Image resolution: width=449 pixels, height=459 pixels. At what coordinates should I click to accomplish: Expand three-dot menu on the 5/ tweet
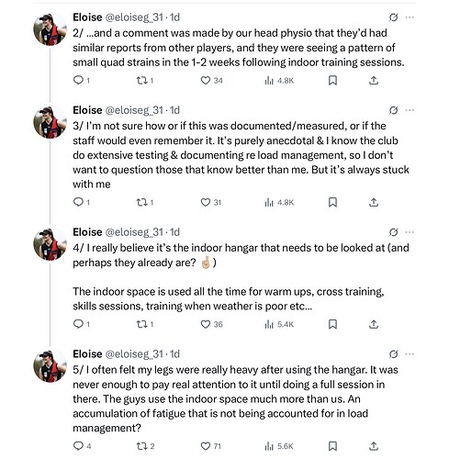(410, 354)
